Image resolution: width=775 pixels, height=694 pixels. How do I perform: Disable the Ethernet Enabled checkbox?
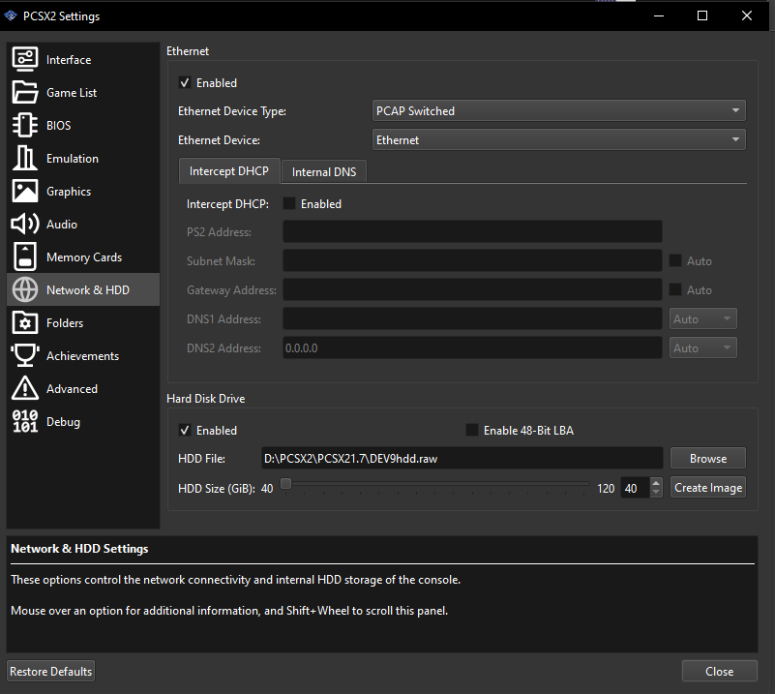pyautogui.click(x=187, y=82)
